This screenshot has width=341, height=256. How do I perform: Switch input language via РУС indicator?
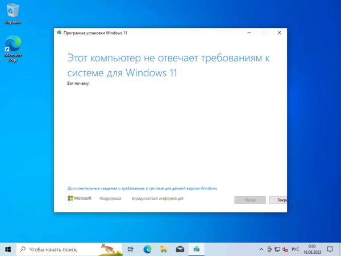point(295,250)
